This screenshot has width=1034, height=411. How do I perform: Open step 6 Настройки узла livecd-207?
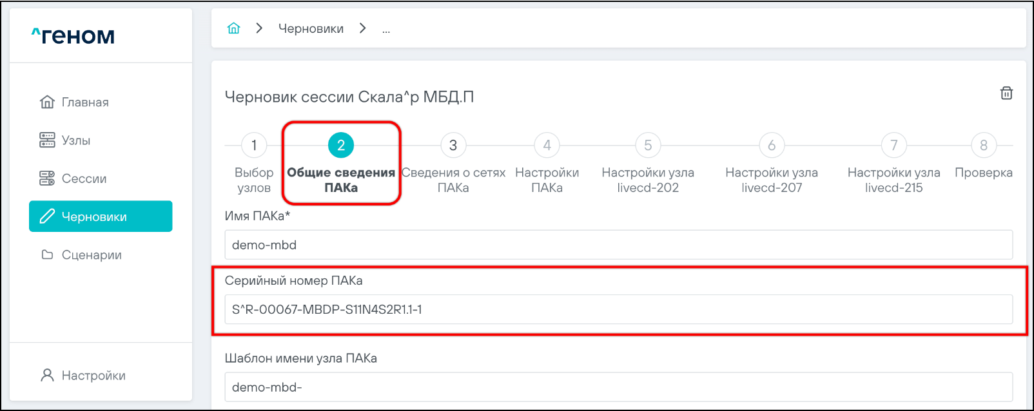pyautogui.click(x=772, y=146)
